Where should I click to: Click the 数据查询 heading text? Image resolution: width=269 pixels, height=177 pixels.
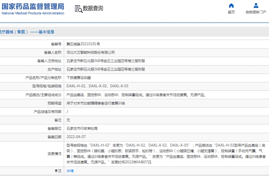[x=93, y=8]
